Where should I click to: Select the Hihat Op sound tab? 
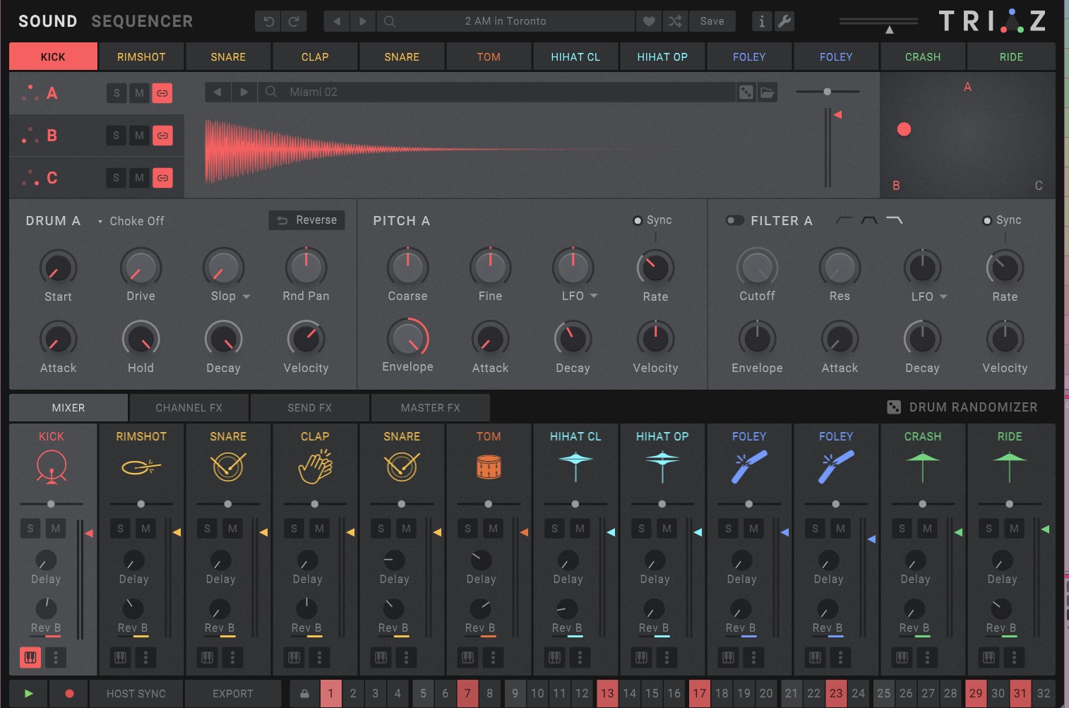click(x=662, y=56)
